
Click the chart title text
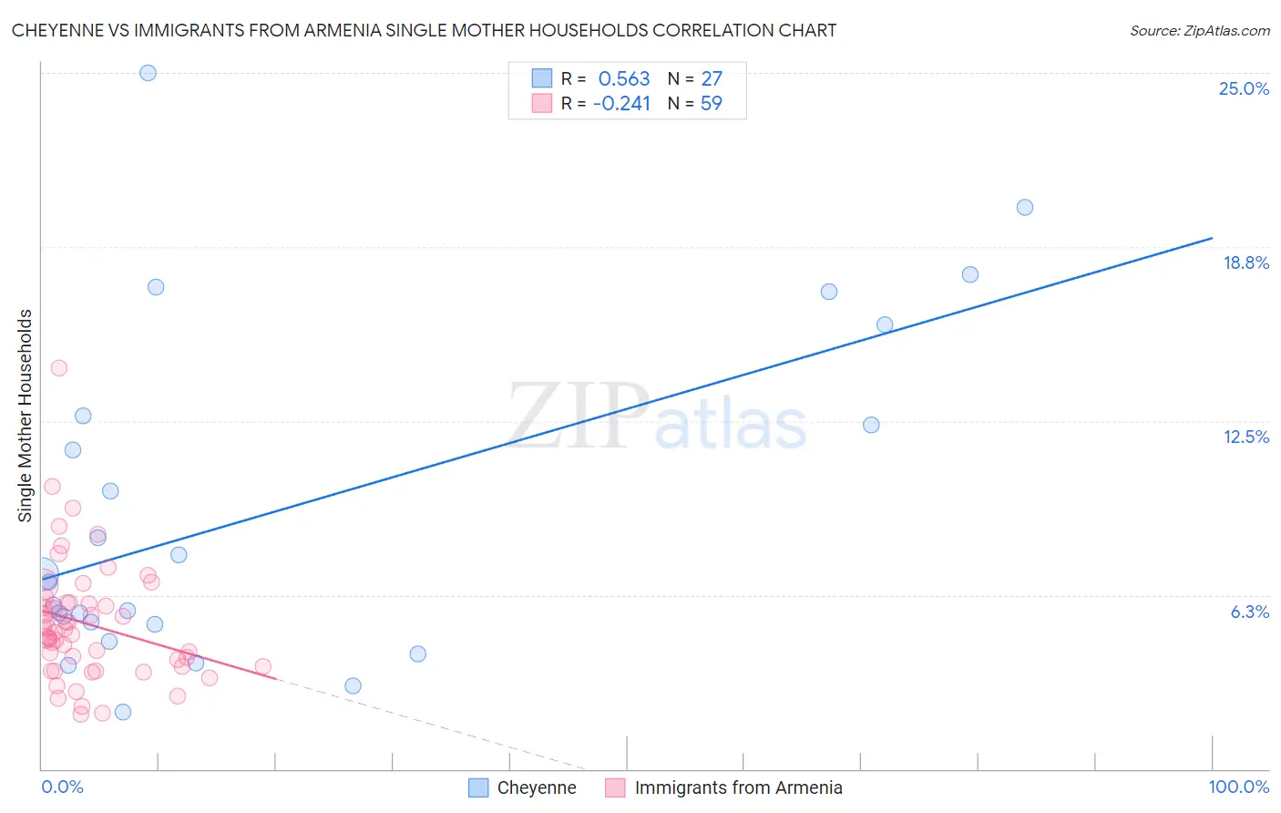[x=424, y=30]
